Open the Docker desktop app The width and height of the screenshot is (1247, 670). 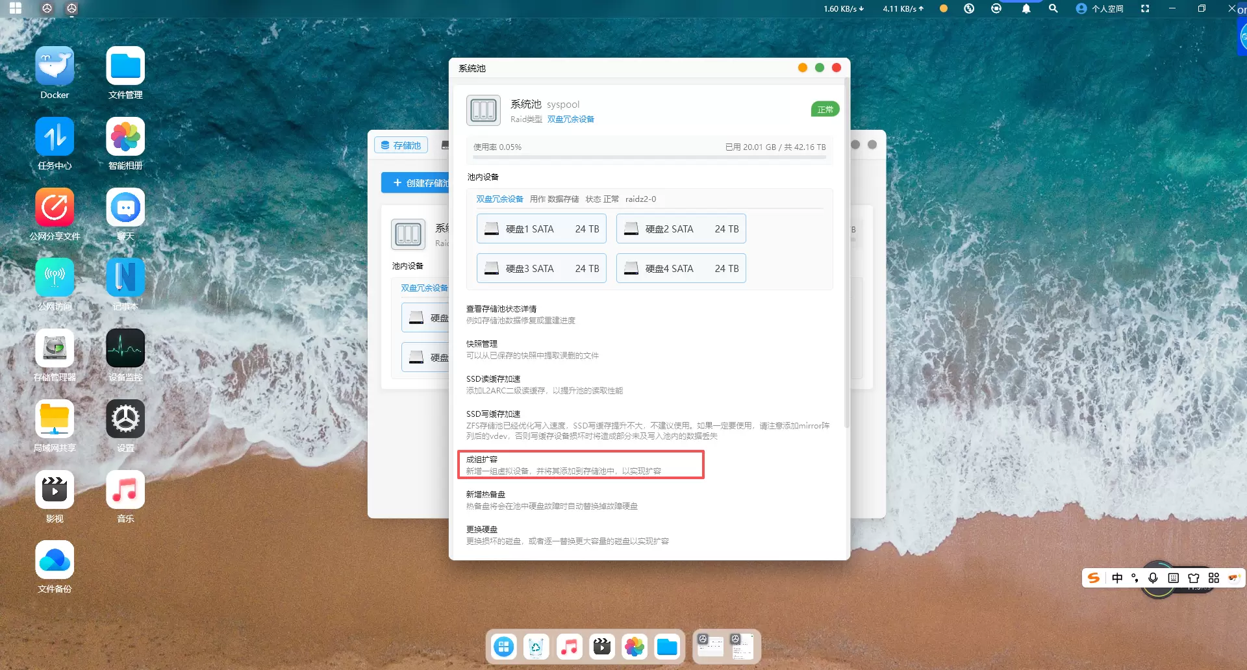pyautogui.click(x=55, y=67)
